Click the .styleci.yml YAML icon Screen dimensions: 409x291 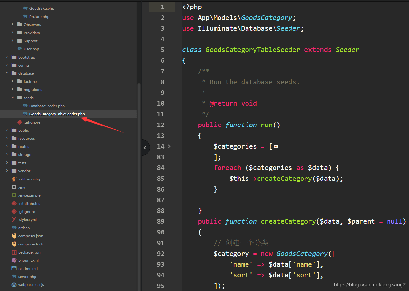14,220
